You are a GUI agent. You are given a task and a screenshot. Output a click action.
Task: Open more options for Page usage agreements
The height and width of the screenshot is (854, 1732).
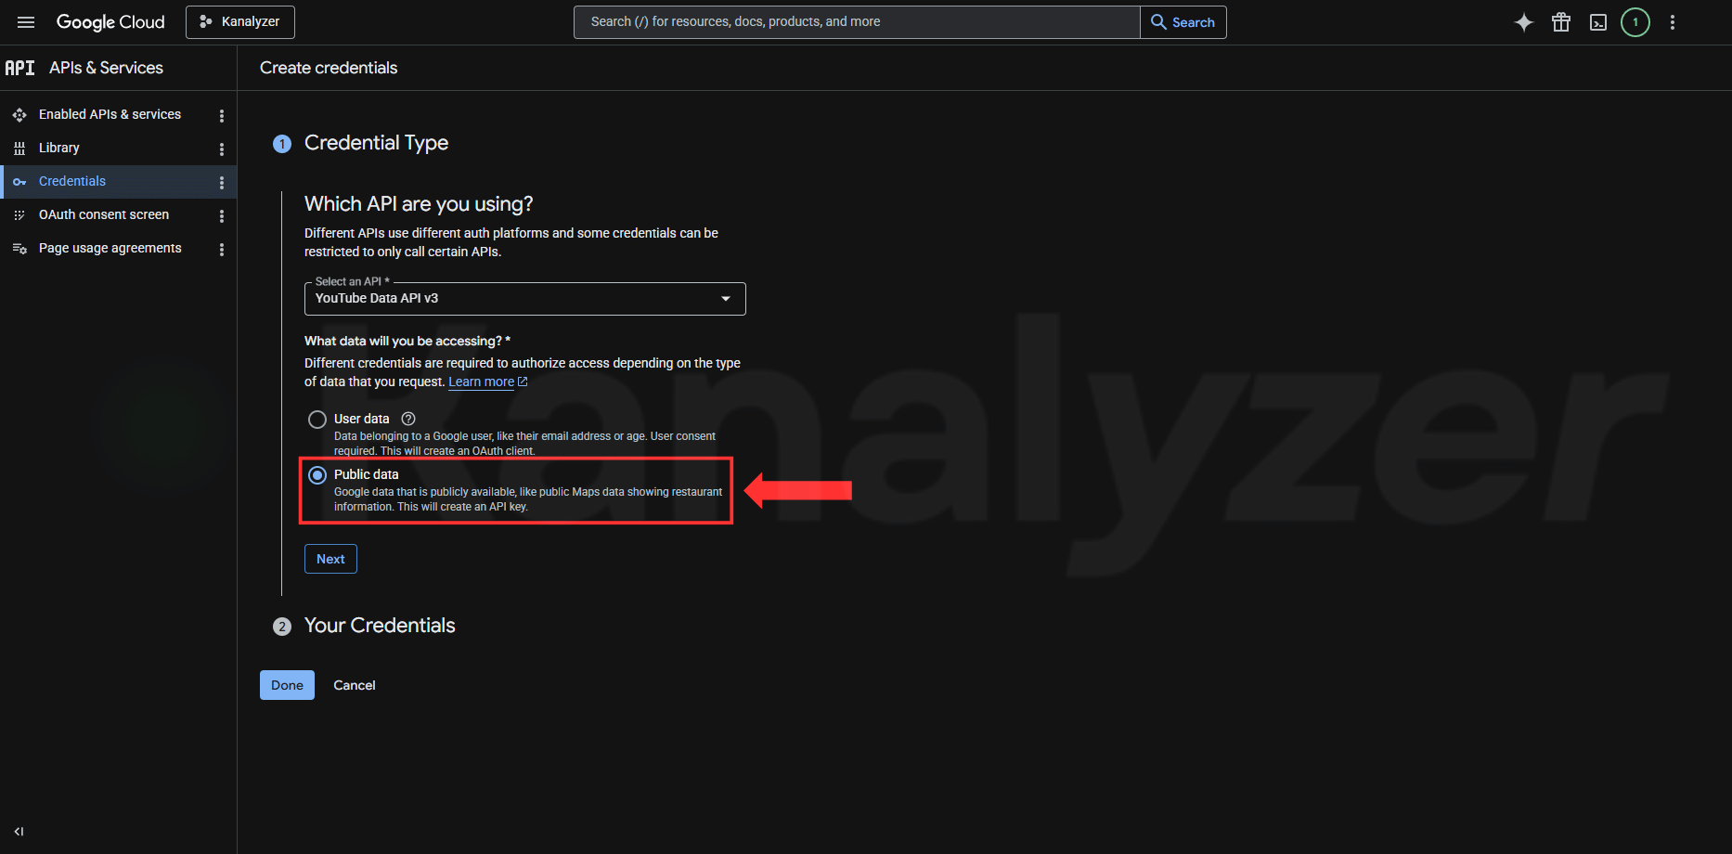click(x=222, y=249)
